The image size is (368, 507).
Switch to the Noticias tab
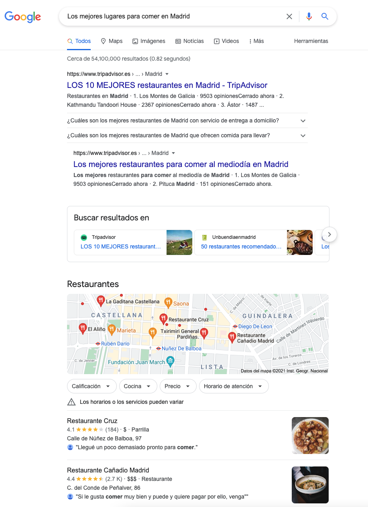[189, 41]
